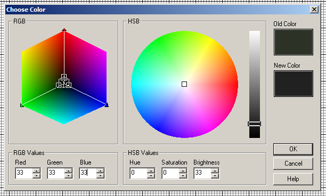Click the New Color swatch
326x196 pixels.
click(294, 84)
